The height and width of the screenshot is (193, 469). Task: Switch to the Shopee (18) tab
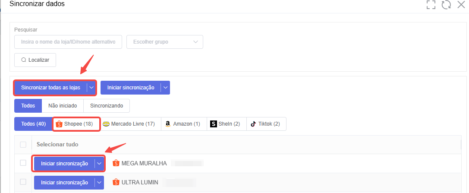coord(76,124)
